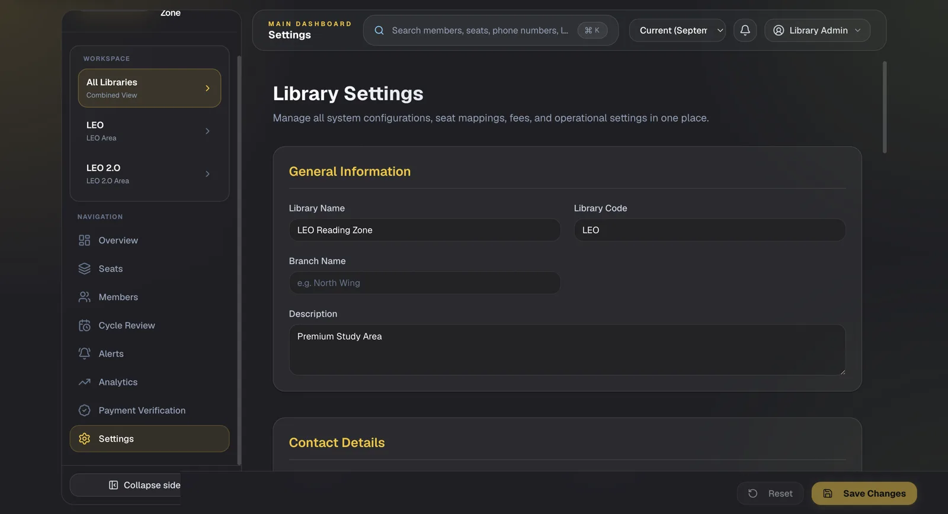Click the Library Admin user avatar icon
The image size is (948, 514).
tap(779, 30)
